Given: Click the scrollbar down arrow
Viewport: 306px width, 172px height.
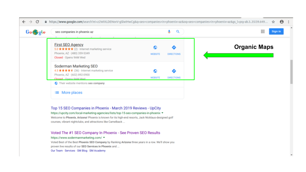Looking at the screenshot, I should tap(291, 155).
